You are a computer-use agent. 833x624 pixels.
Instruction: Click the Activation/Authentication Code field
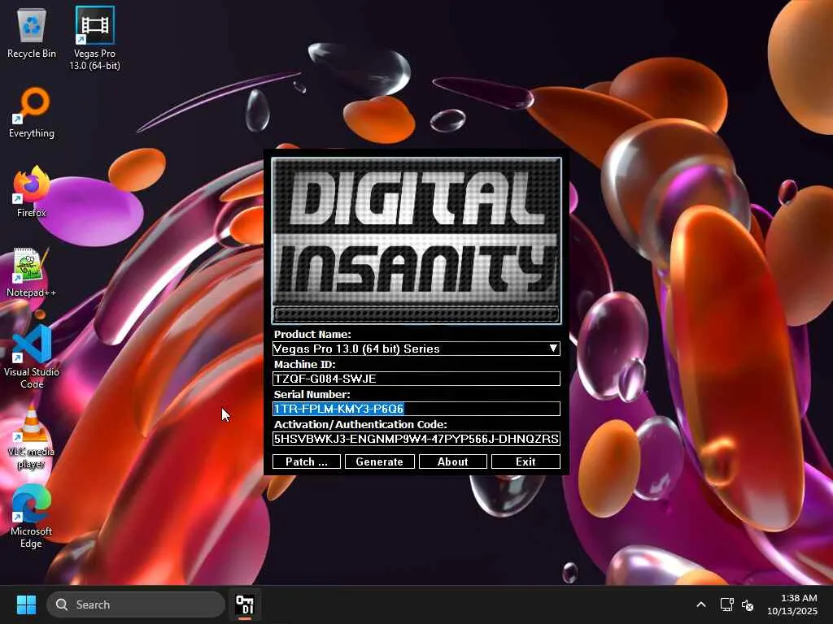pyautogui.click(x=416, y=439)
